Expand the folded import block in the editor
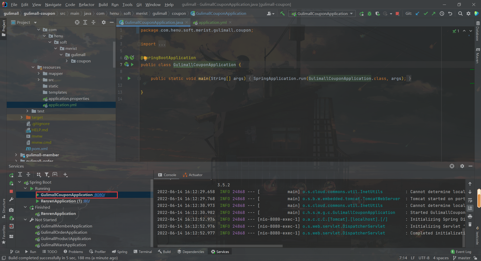 pos(139,44)
